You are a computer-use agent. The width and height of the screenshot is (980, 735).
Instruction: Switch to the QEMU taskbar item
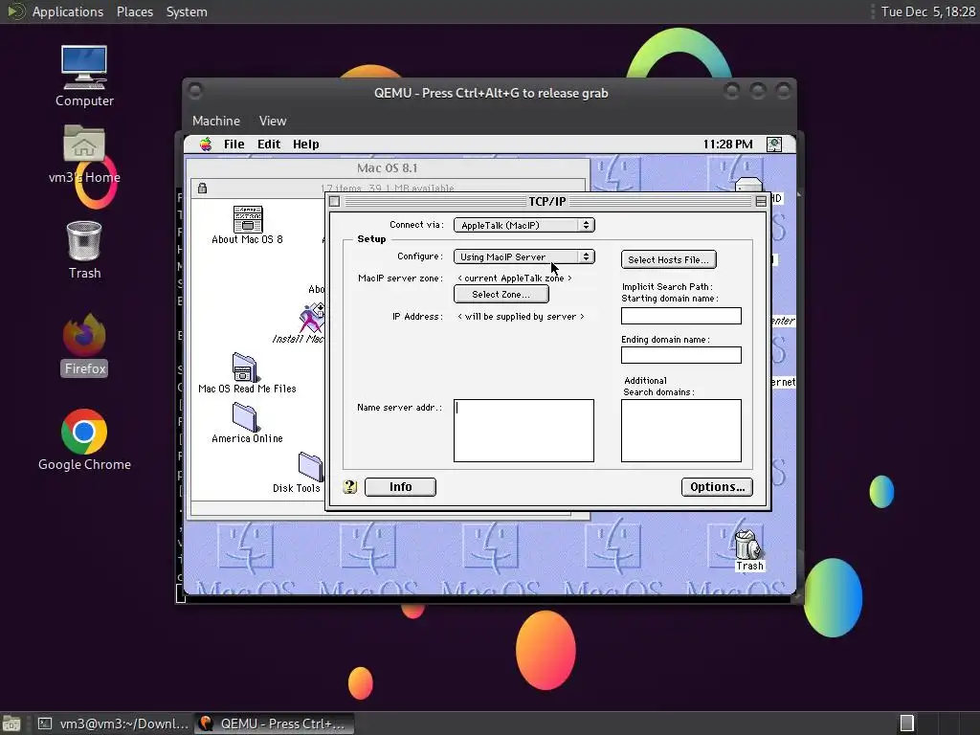pos(274,724)
